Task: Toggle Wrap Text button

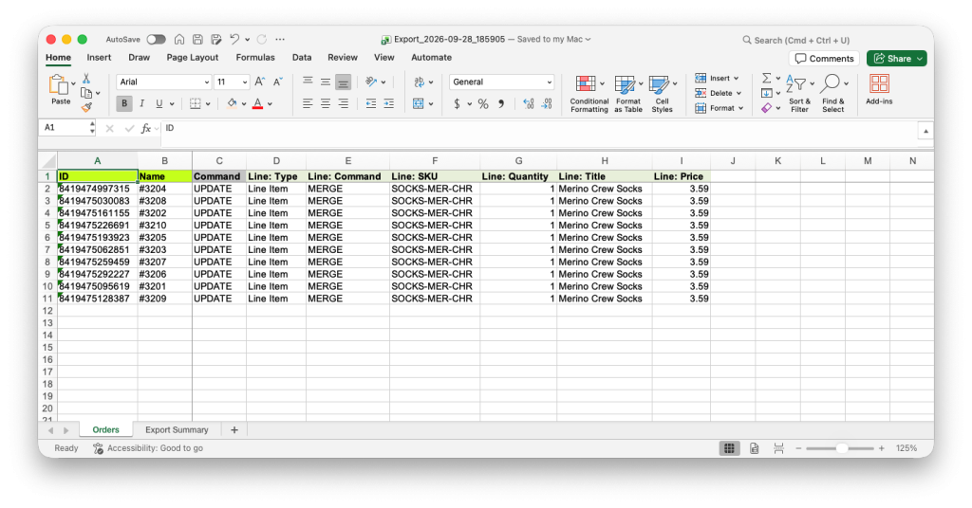Action: pyautogui.click(x=419, y=82)
